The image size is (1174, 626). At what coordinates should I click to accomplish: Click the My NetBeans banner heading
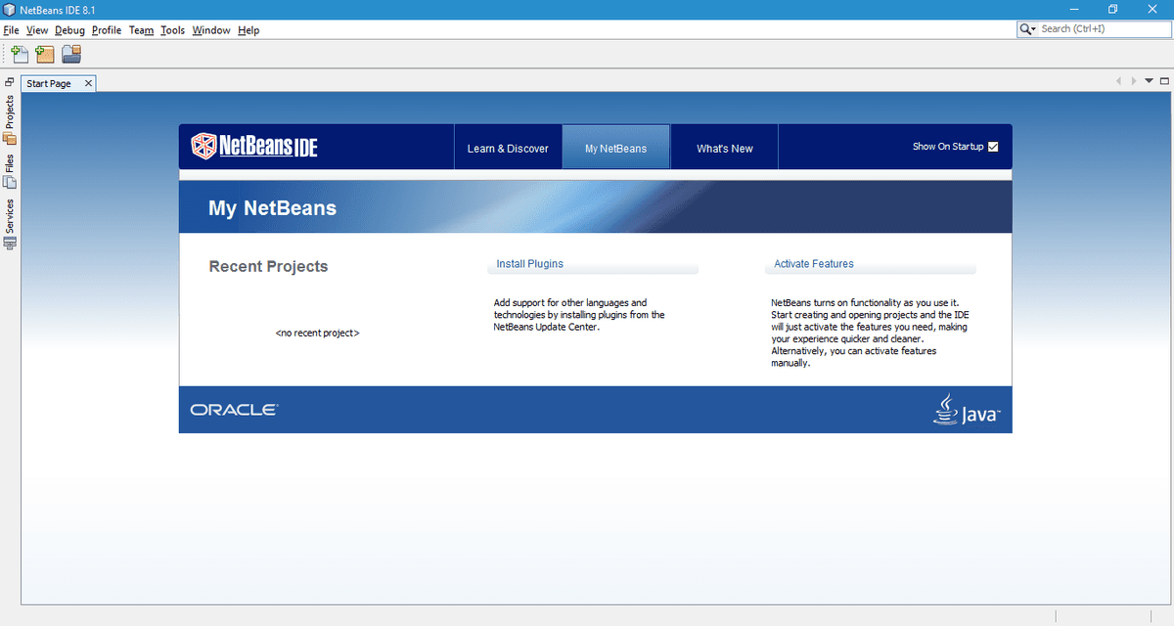coord(272,207)
